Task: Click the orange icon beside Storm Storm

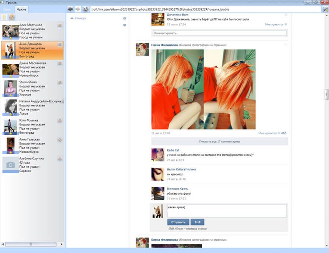Action: point(60,83)
